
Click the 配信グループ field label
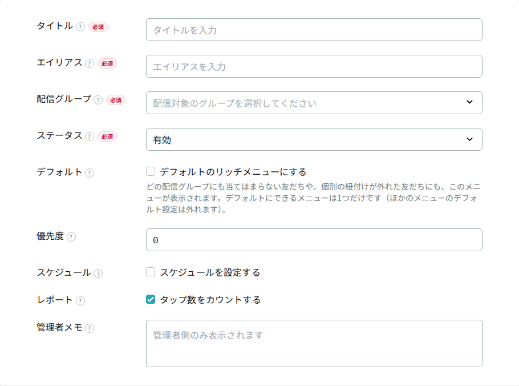click(64, 99)
